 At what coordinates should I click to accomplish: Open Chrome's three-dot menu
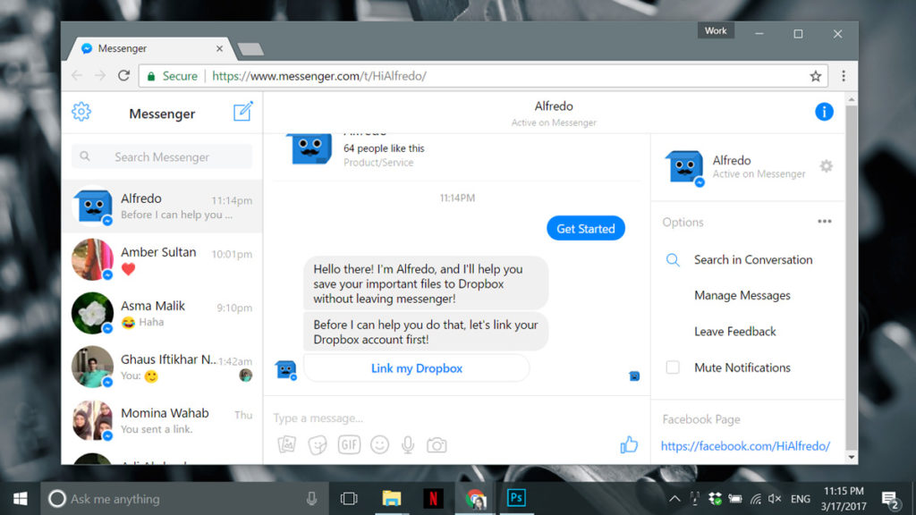(x=843, y=76)
